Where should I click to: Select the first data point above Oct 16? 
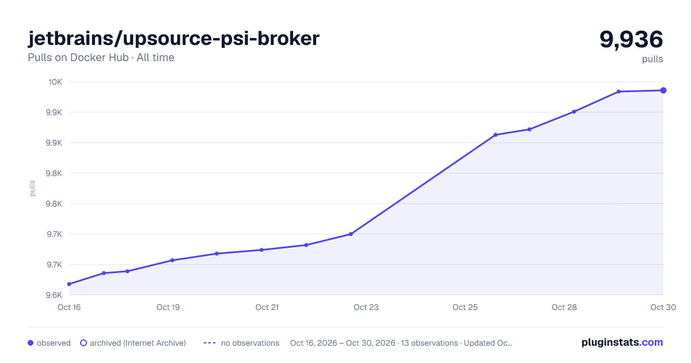point(69,284)
